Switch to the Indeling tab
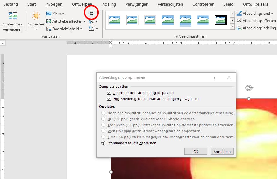This screenshot has width=277, height=179. (109, 4)
